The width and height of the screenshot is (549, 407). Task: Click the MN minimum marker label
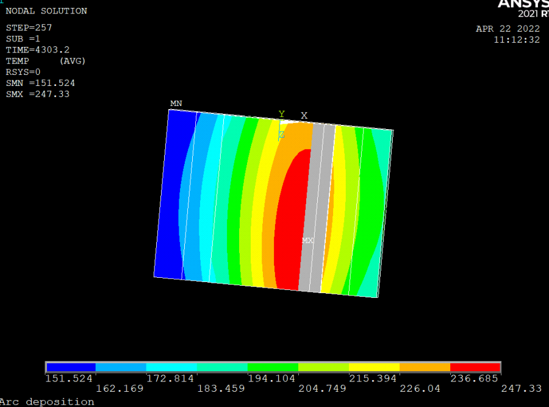(176, 104)
